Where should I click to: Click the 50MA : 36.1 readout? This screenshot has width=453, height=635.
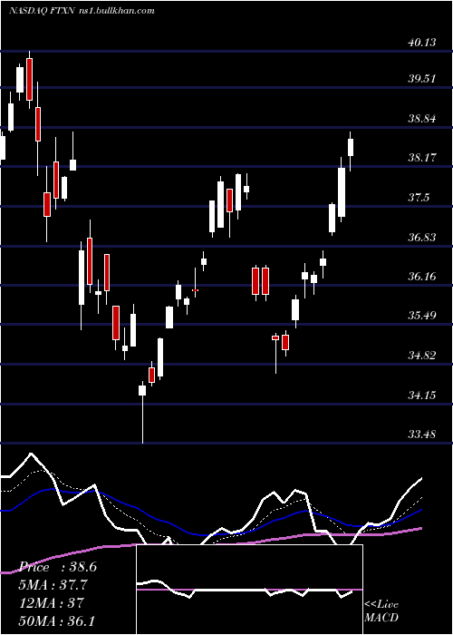pos(56,620)
